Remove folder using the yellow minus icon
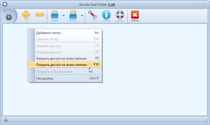210x125 pixels. 40,15
